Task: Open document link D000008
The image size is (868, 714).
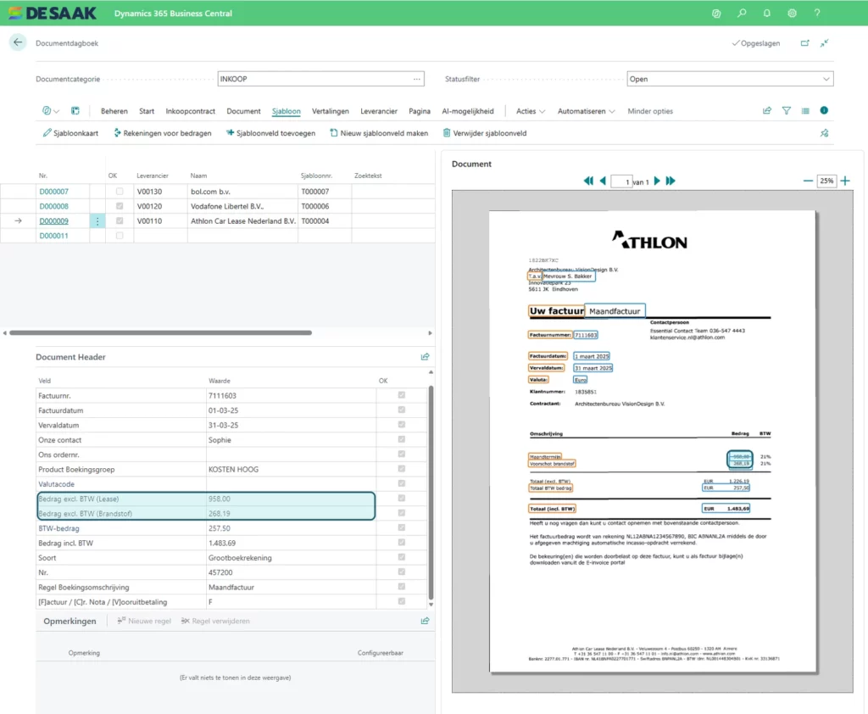Action: (x=53, y=206)
